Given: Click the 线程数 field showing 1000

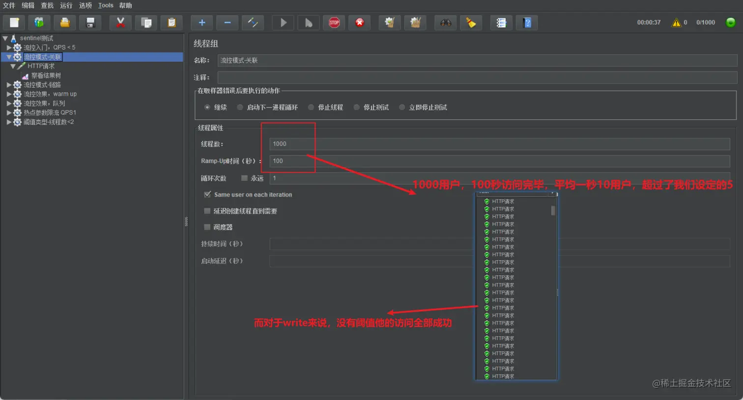Looking at the screenshot, I should click(500, 144).
